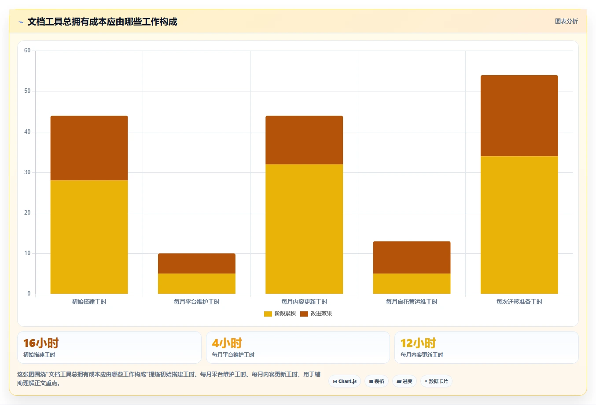Screen dimensions: 596x405
Task: Click the 数据卡片 pill's diamond icon
Action: pos(426,381)
